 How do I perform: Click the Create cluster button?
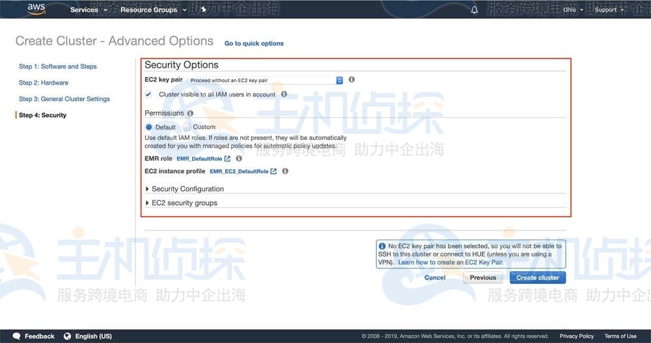tap(538, 277)
